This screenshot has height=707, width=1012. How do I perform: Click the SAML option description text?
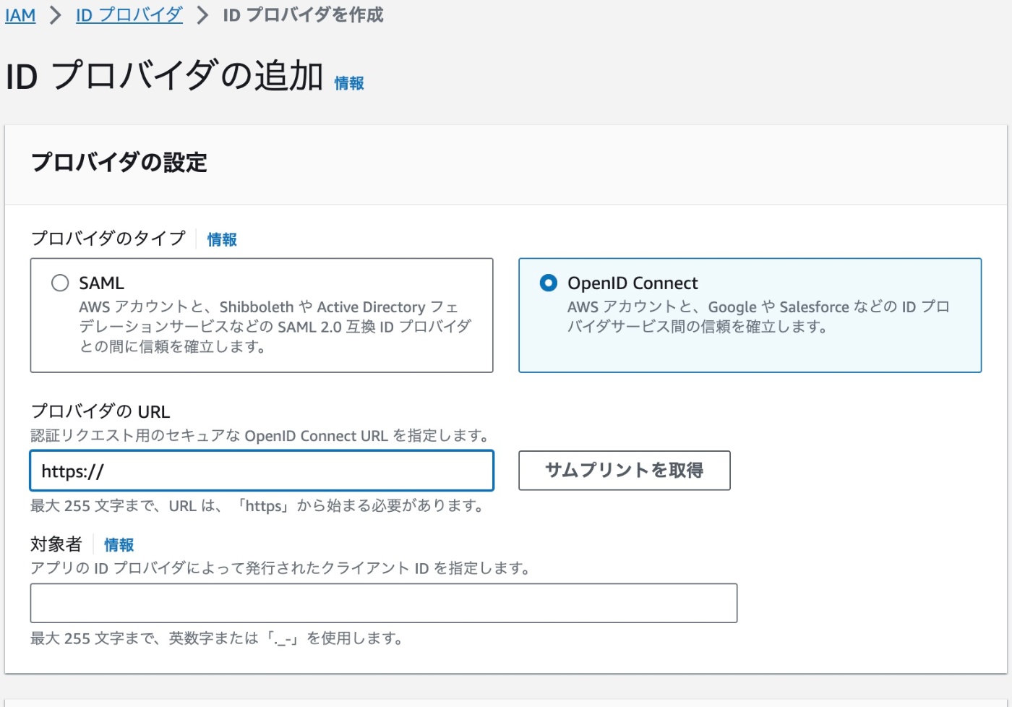[275, 327]
